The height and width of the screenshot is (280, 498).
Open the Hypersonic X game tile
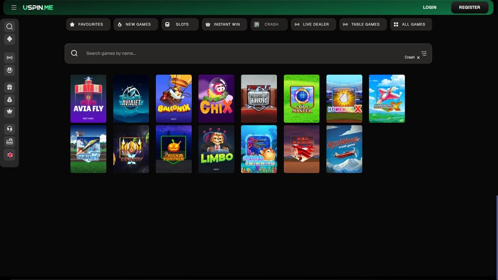tap(387, 99)
